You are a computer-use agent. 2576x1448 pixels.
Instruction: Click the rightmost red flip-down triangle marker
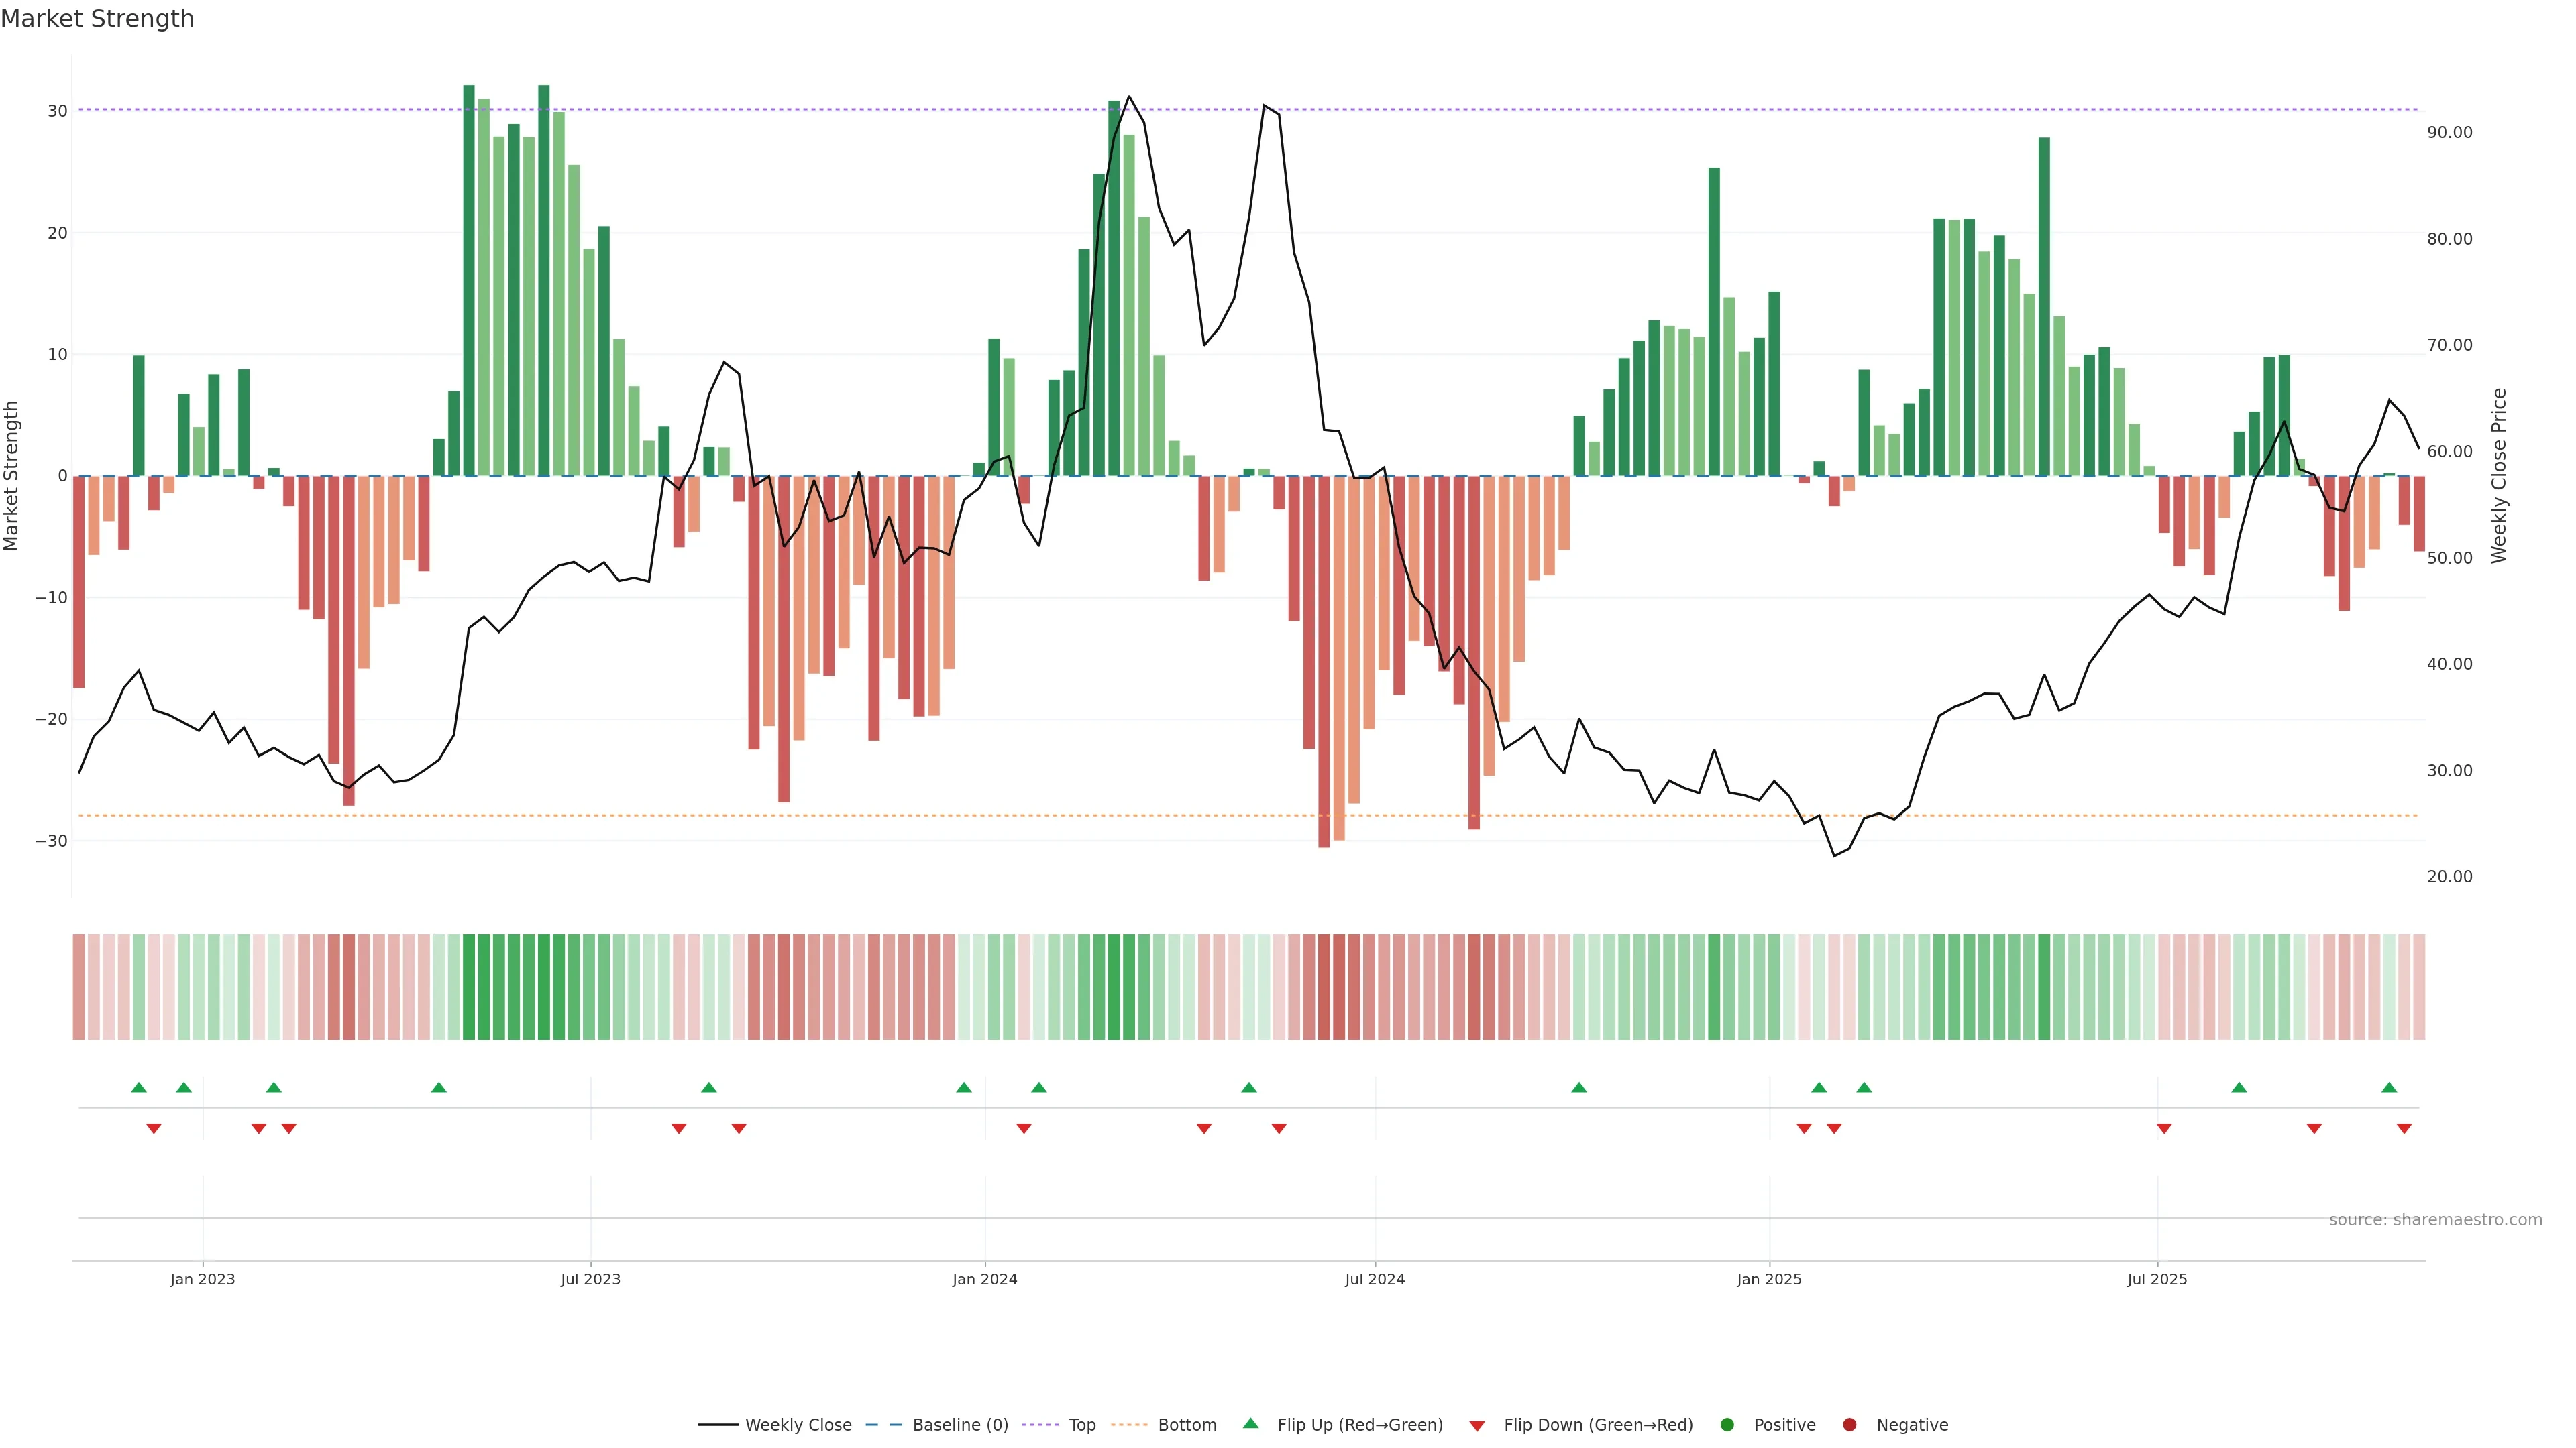click(2404, 1128)
